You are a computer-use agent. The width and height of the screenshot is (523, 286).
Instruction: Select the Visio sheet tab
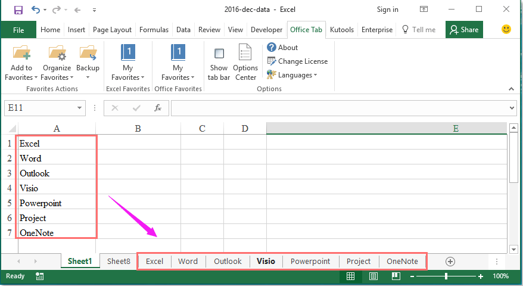[x=266, y=262]
